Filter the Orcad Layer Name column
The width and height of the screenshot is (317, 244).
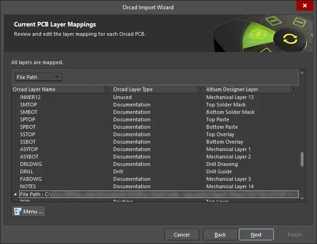(107, 89)
